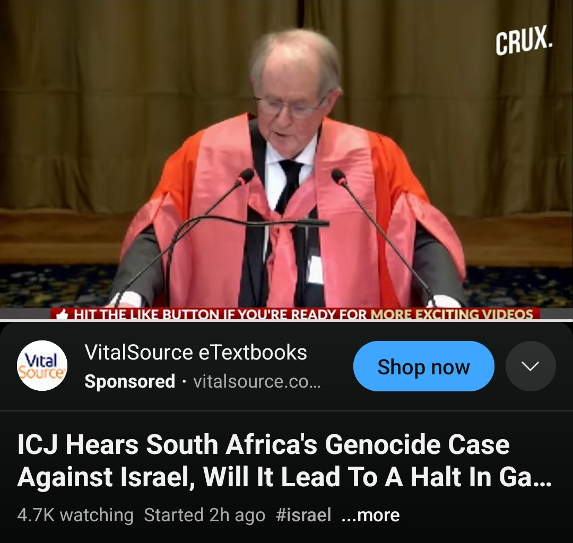Open the #israel hashtag link
The width and height of the screenshot is (573, 543).
pyautogui.click(x=303, y=515)
